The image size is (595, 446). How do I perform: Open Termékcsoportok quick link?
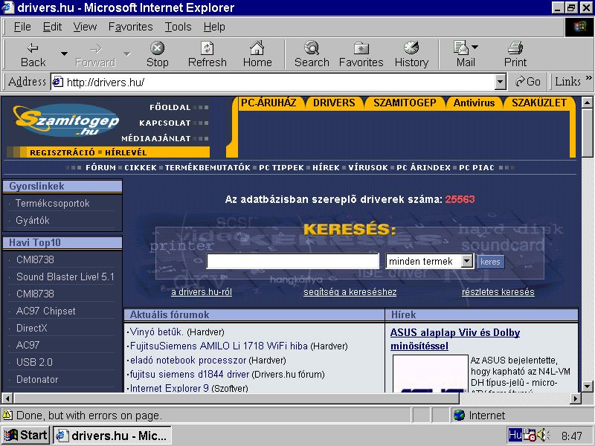pos(52,203)
